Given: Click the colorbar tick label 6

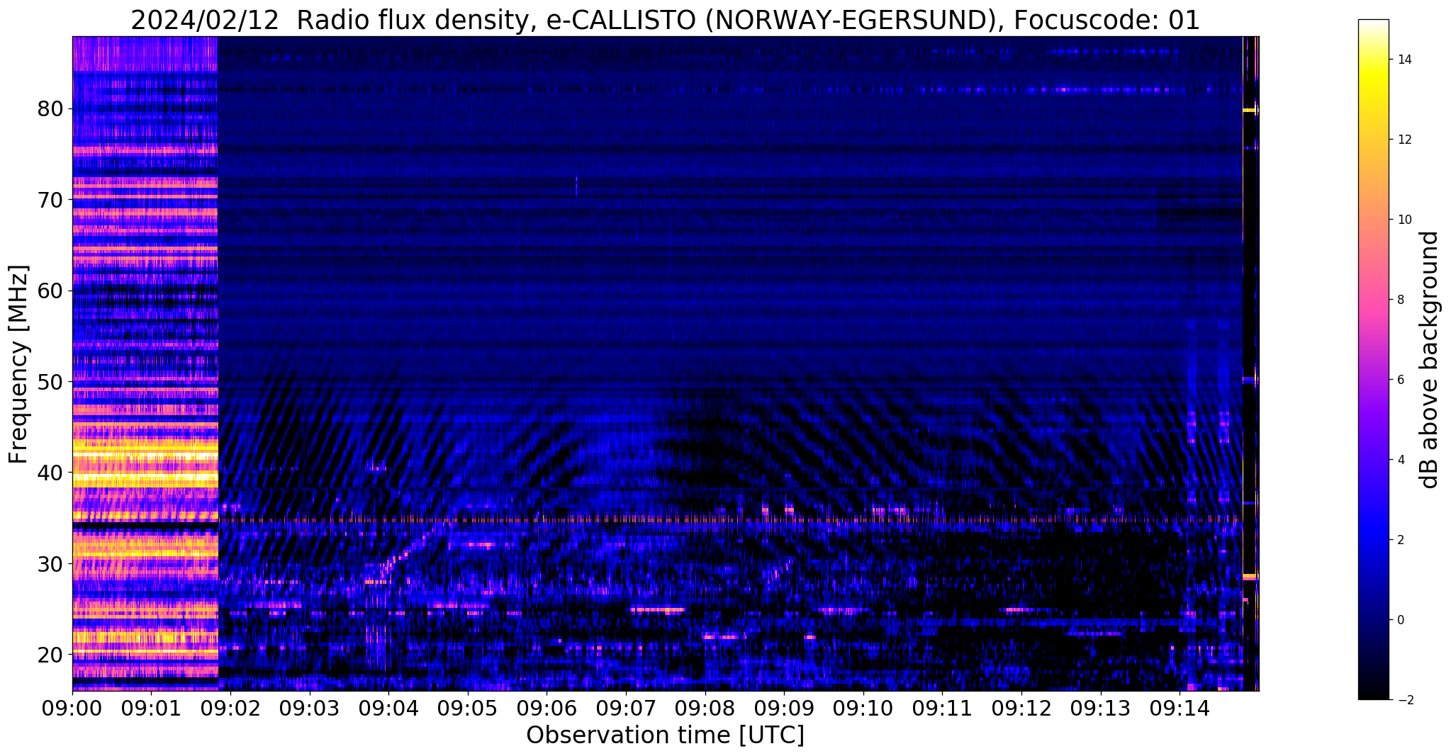Looking at the screenshot, I should [x=1400, y=380].
